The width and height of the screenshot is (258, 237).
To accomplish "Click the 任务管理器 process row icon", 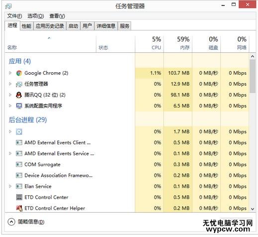I will [19, 84].
